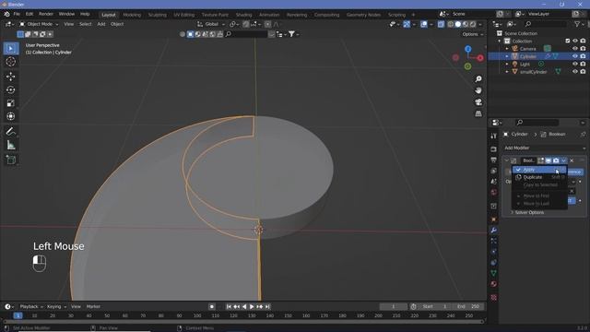Select the Measure tool
The height and width of the screenshot is (332, 590).
tap(10, 145)
